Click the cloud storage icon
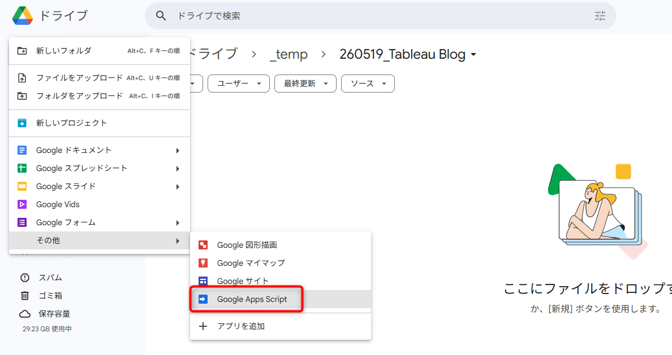The width and height of the screenshot is (672, 355). tap(25, 314)
